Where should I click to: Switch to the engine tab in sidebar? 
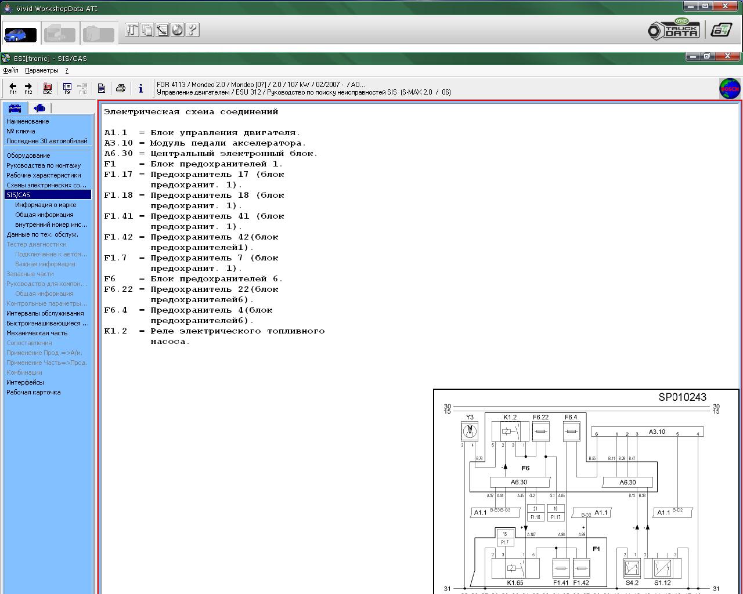39,108
